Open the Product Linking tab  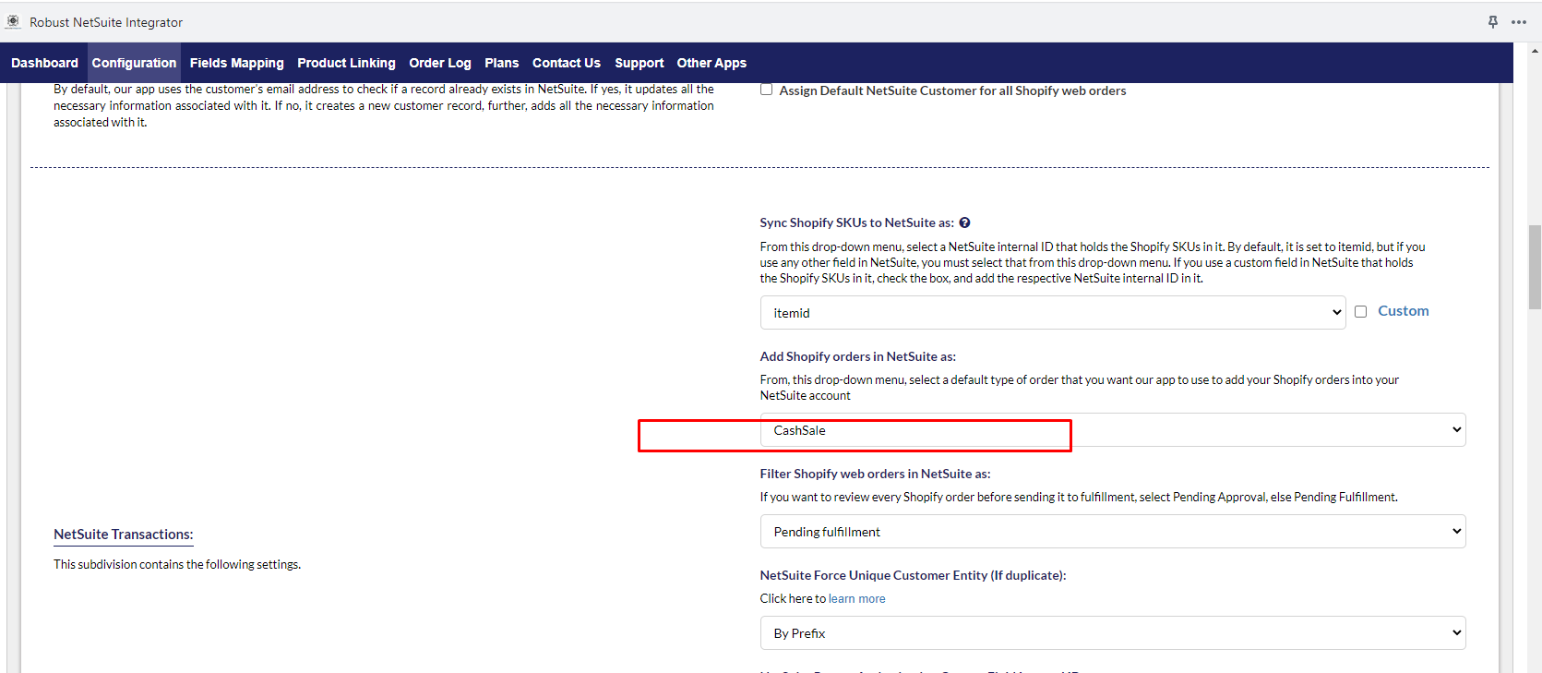pos(346,63)
